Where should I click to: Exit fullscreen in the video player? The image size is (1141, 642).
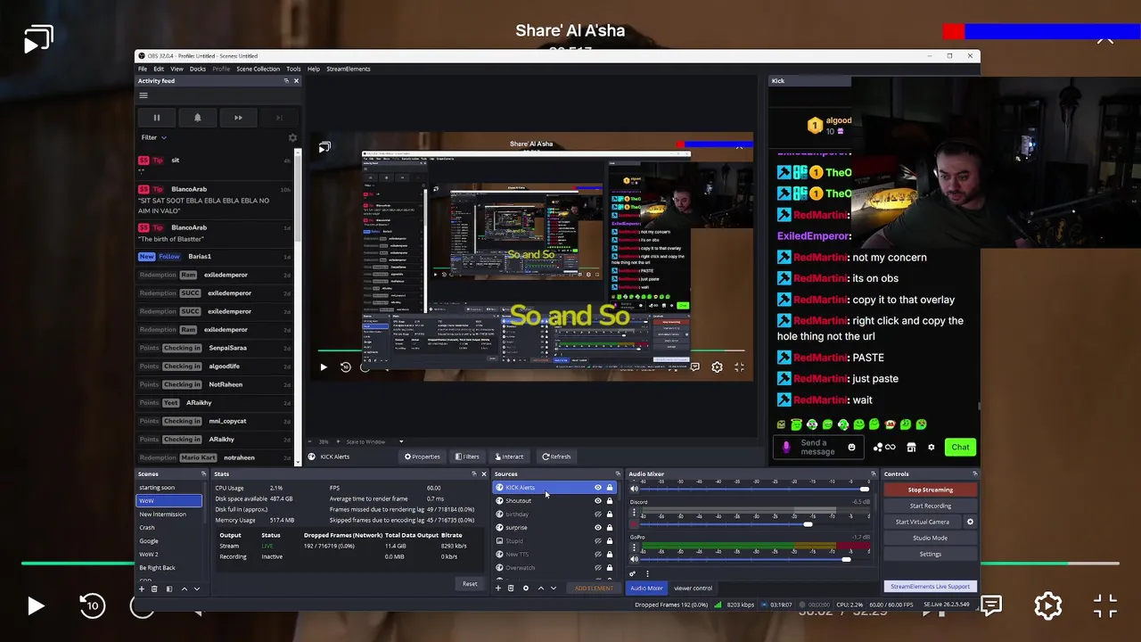tap(1105, 606)
